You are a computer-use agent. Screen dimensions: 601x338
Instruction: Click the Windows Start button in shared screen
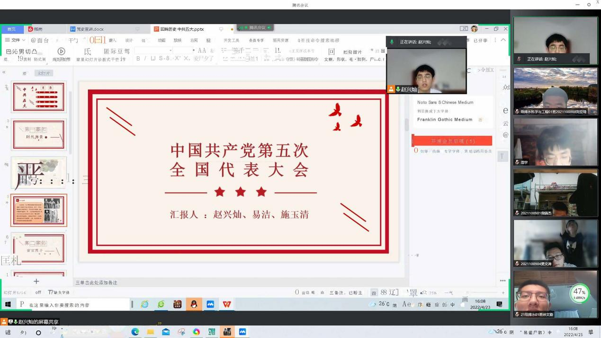tap(8, 304)
